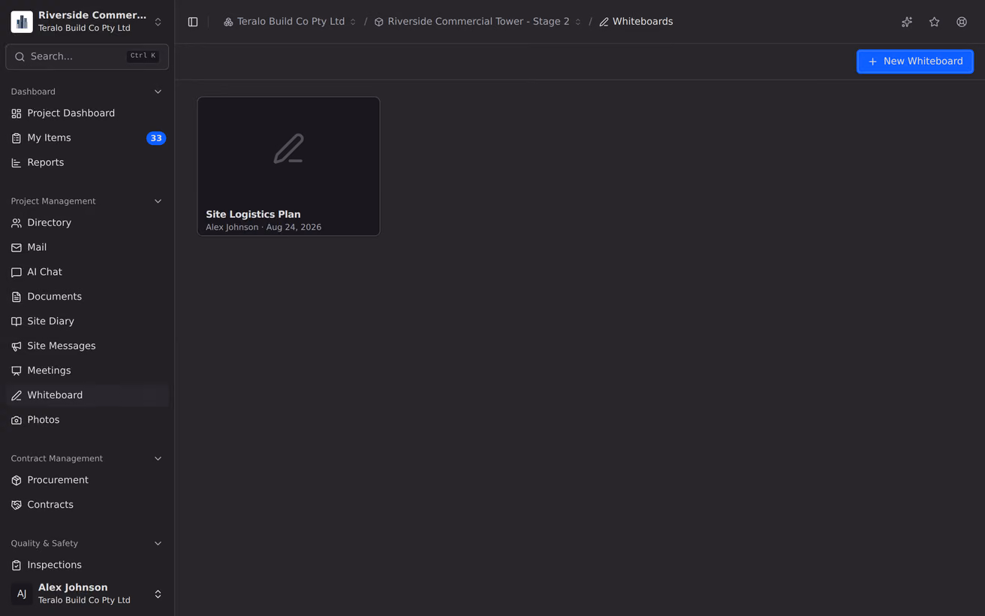Viewport: 985px width, 616px height.
Task: Select My Items in sidebar
Action: click(87, 137)
